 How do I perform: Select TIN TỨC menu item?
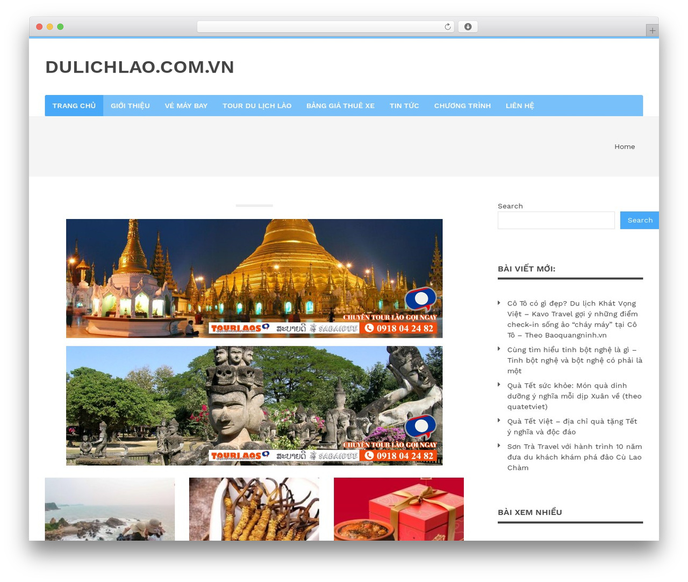click(404, 106)
